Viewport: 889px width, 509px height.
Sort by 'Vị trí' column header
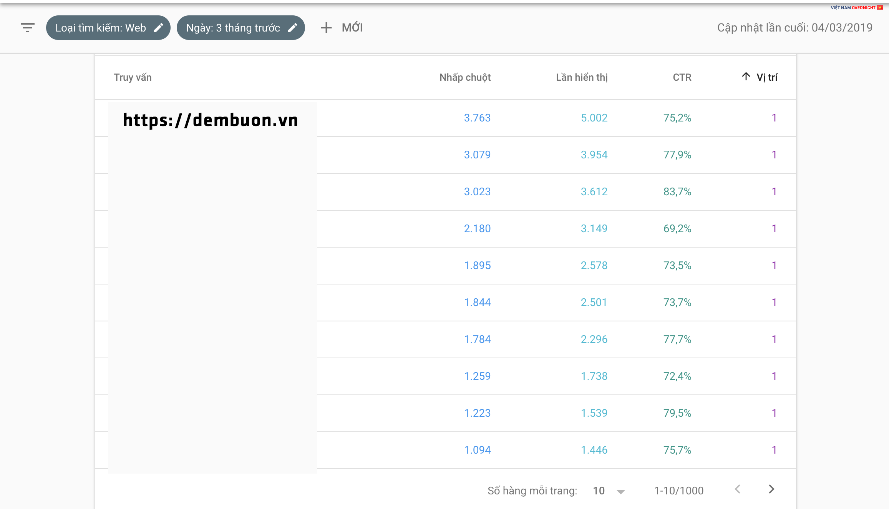coord(767,77)
